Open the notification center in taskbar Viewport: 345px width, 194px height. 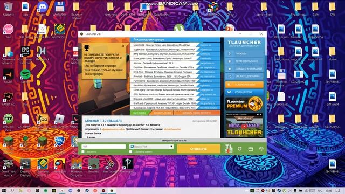click(x=338, y=190)
